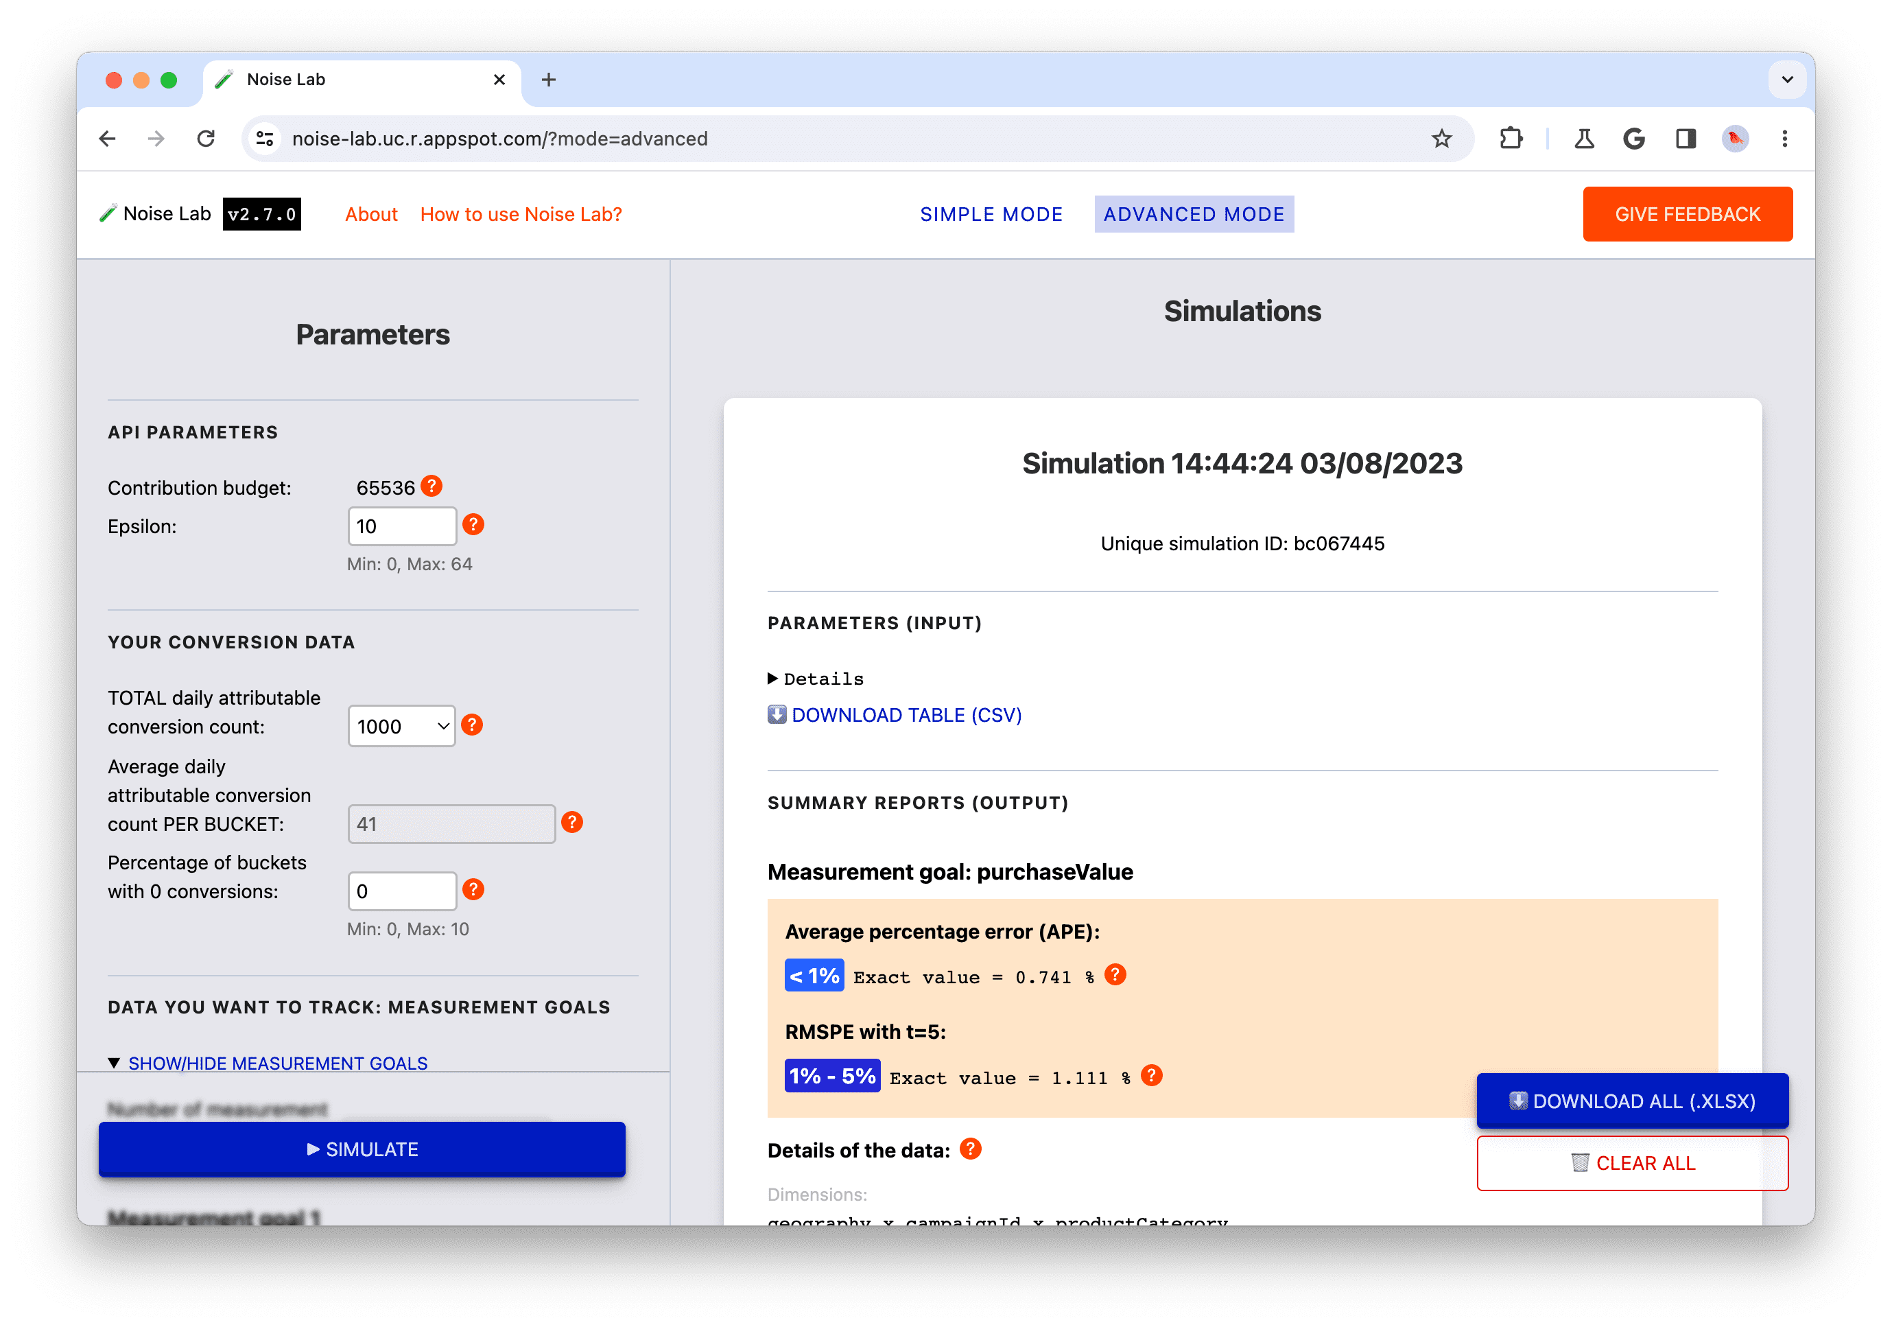Click the GIVE FEEDBACK button
The width and height of the screenshot is (1892, 1327).
[x=1688, y=214]
